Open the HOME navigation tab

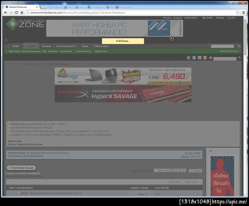coord(16,46)
